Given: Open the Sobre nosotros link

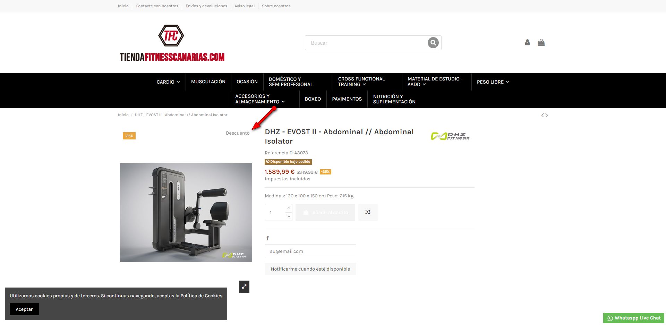Looking at the screenshot, I should click(276, 6).
